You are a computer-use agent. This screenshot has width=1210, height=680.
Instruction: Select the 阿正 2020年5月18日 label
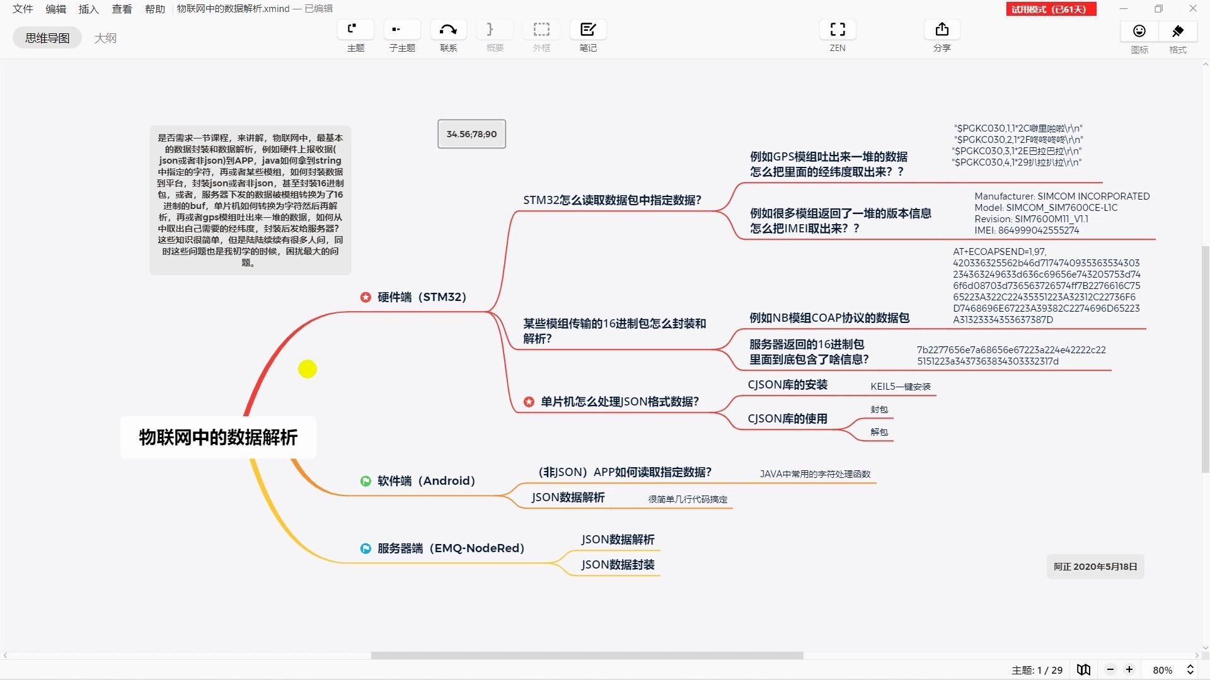pos(1095,567)
